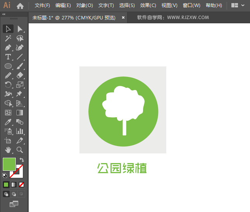Viewport: 250px width, 212px height.
Task: Open the 文字(T) menu
Action: (106, 5)
